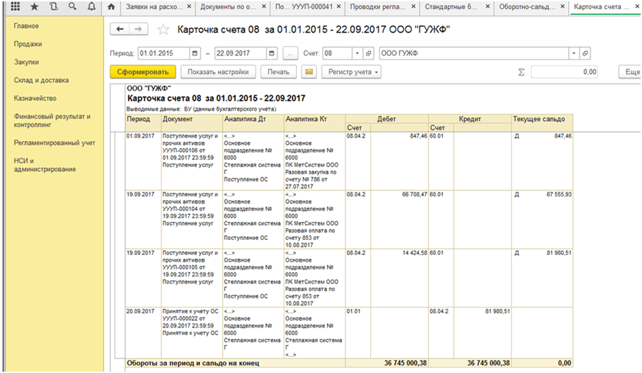642x373 pixels.
Task: Click the period selection ellipsis button
Action: click(x=291, y=54)
